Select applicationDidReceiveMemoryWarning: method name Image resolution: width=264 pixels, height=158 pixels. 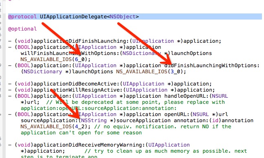pyautogui.click(x=89, y=145)
